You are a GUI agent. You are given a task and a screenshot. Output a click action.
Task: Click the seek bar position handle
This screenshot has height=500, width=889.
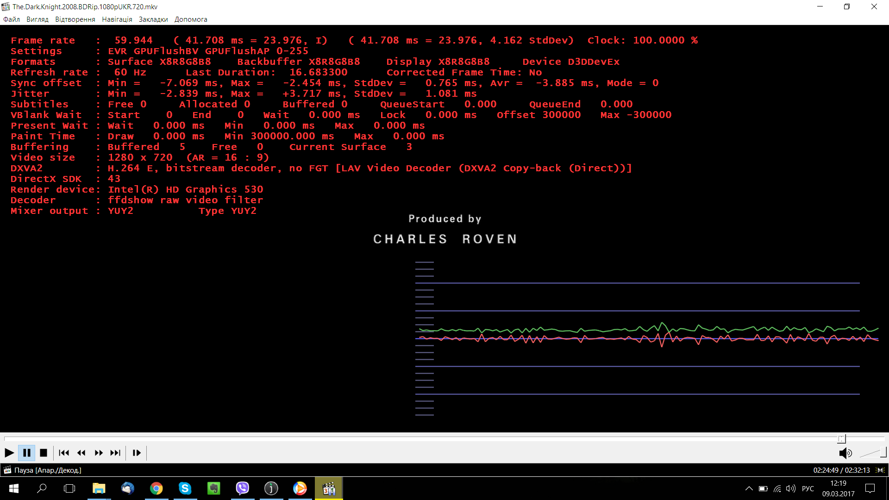pos(842,439)
